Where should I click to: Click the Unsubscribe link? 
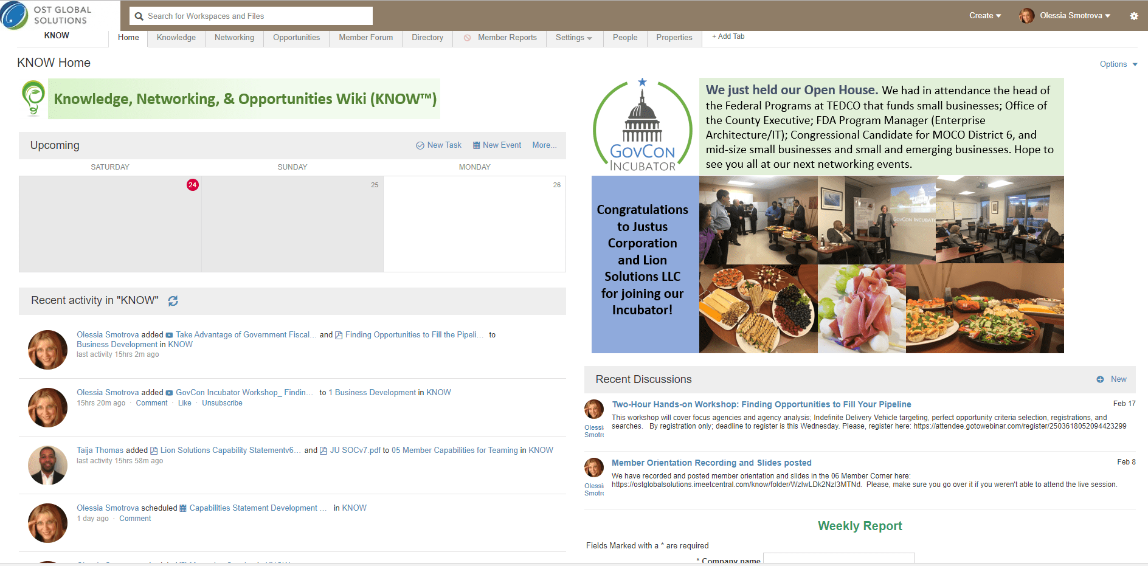point(222,403)
